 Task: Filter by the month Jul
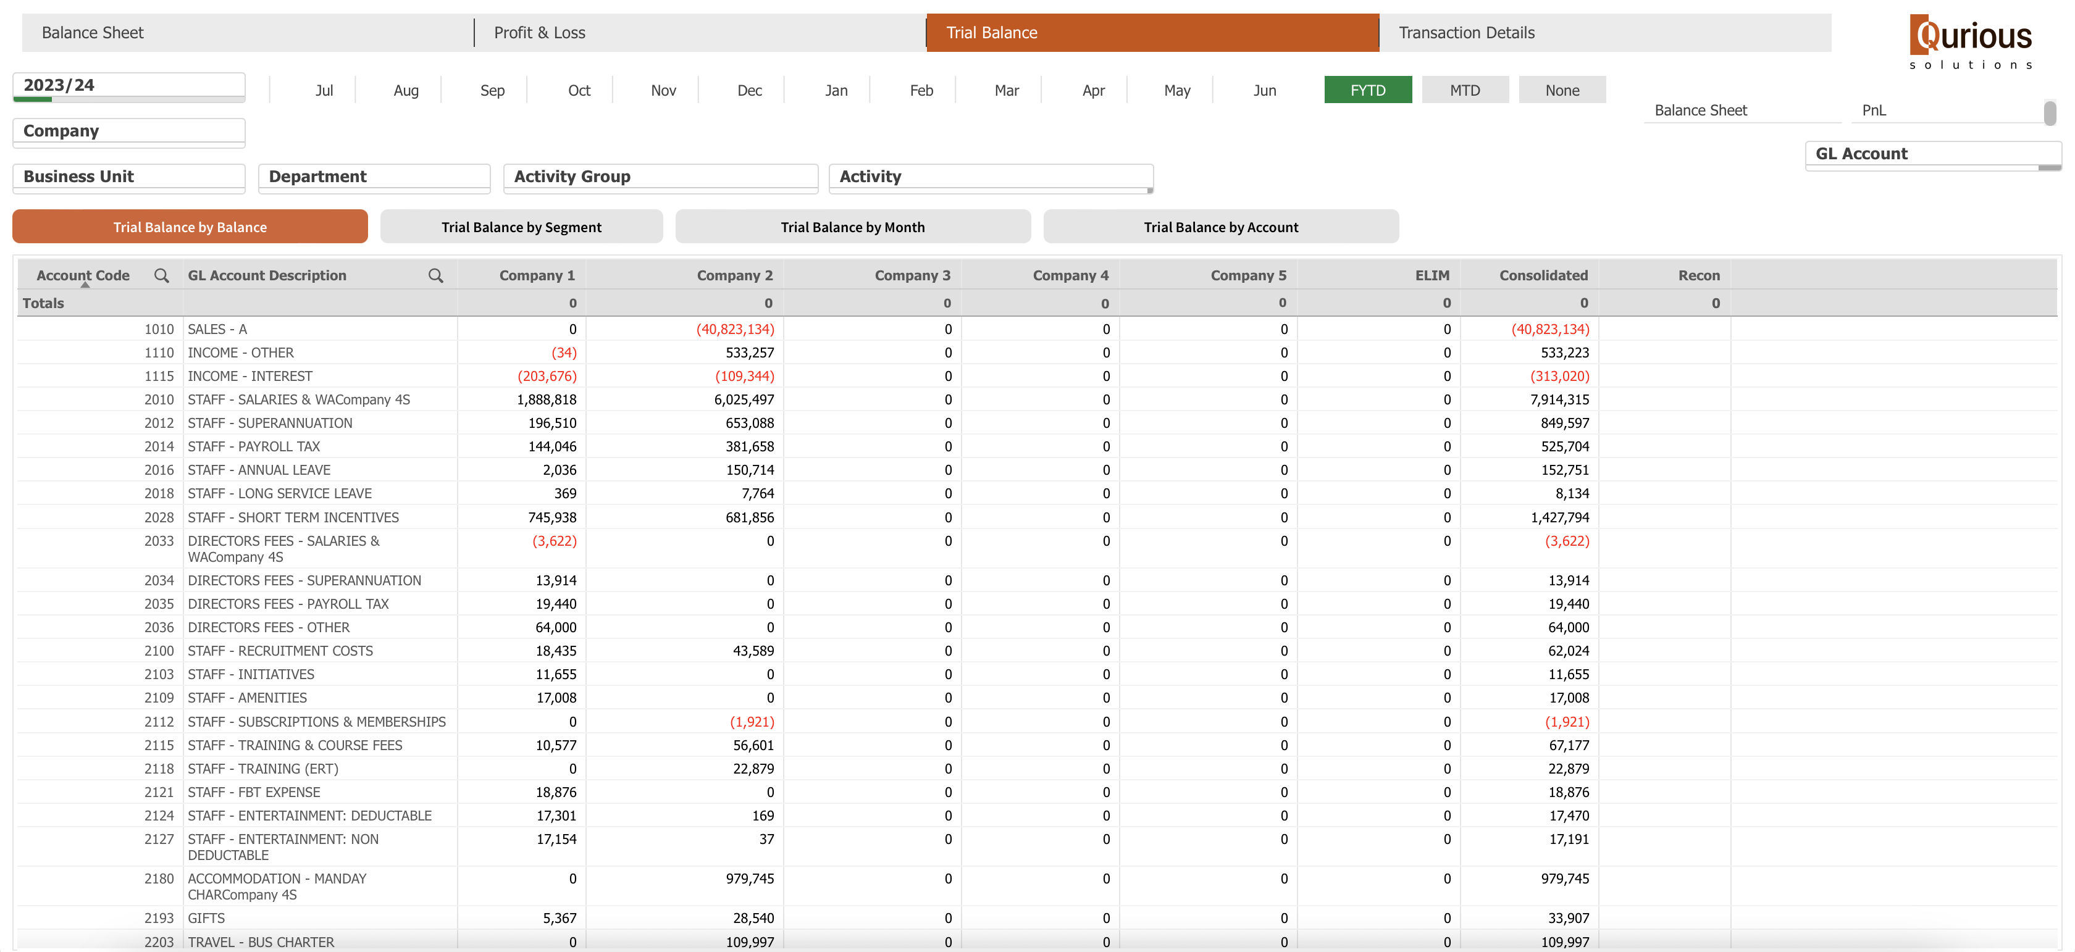[x=324, y=90]
